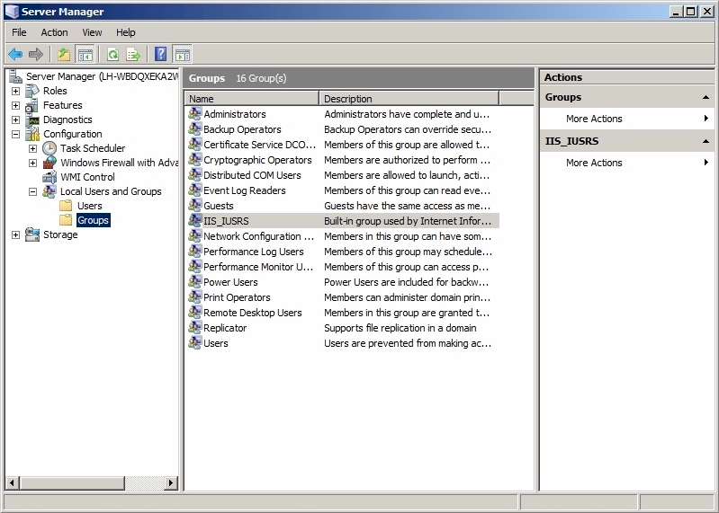The height and width of the screenshot is (513, 719).
Task: Open the Help menu
Action: click(125, 32)
